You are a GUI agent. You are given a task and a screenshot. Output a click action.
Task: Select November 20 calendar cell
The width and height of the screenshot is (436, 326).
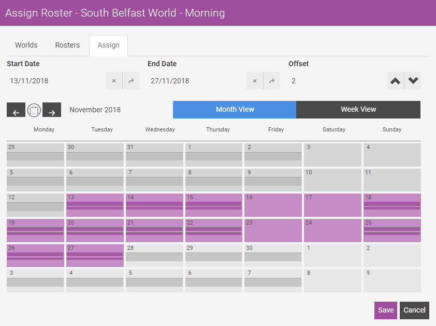coord(95,230)
